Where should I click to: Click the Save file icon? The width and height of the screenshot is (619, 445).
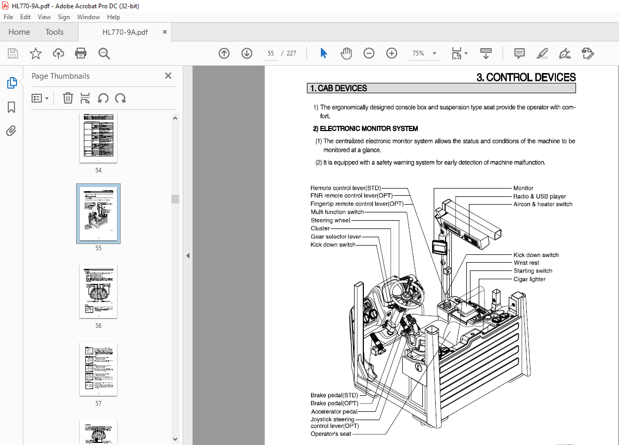pyautogui.click(x=13, y=53)
